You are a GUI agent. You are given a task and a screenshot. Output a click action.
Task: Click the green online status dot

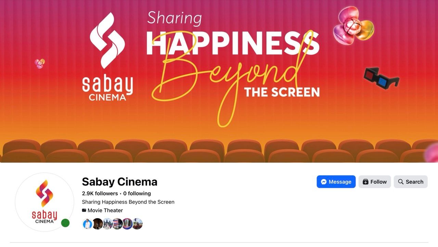pyautogui.click(x=65, y=223)
